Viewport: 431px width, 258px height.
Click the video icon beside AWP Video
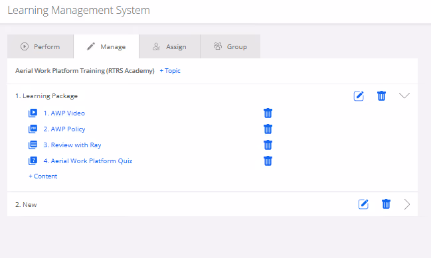pyautogui.click(x=33, y=113)
